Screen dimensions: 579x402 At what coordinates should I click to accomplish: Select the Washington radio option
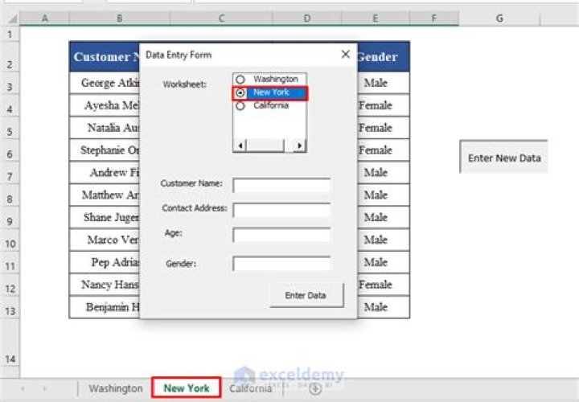click(240, 80)
